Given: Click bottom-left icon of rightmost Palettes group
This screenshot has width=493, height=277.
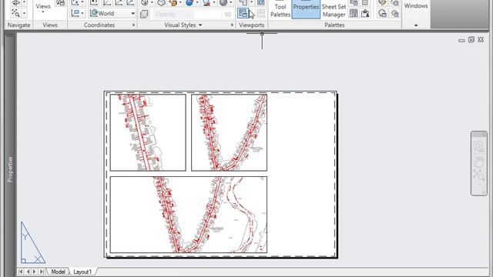Looking at the screenshot, I should (382, 13).
